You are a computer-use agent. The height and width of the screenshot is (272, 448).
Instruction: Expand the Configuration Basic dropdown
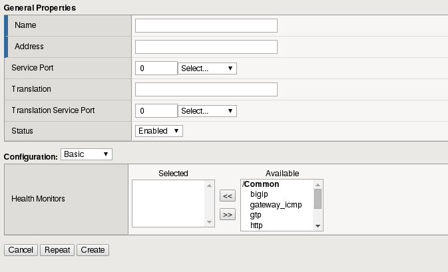[x=86, y=154]
